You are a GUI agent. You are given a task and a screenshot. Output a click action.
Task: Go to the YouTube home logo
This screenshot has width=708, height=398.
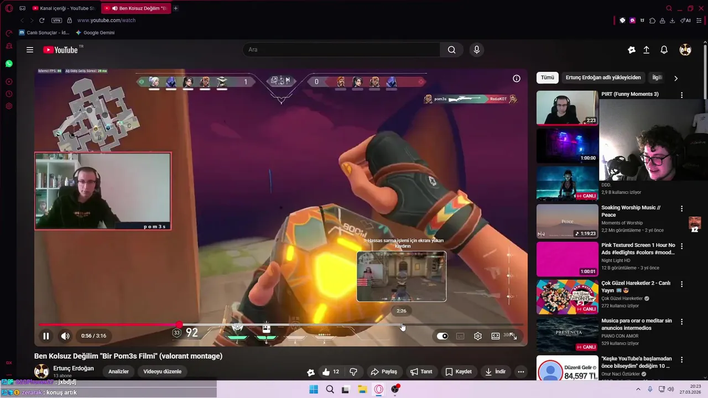[x=60, y=50]
